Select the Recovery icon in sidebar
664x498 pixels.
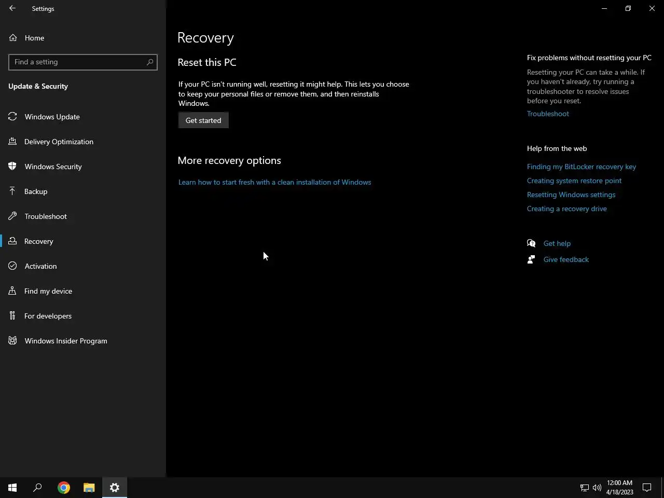[12, 241]
